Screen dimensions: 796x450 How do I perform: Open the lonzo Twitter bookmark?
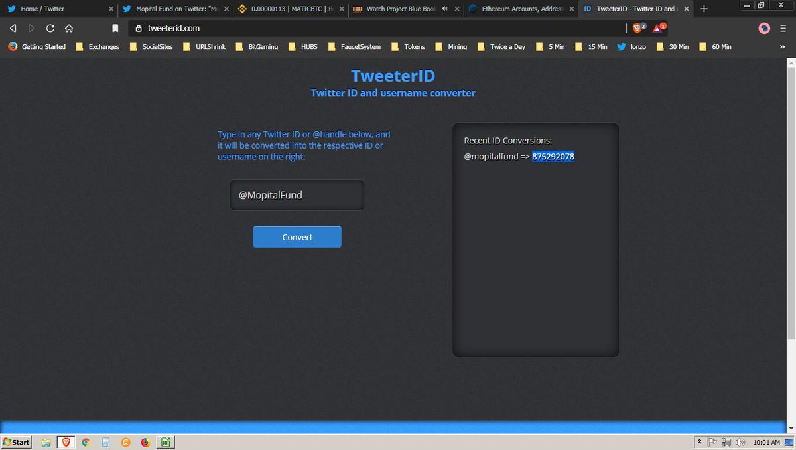(631, 47)
